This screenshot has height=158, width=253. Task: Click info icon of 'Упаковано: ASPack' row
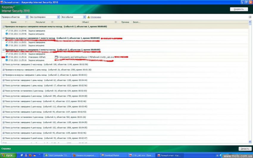(x=7, y=57)
